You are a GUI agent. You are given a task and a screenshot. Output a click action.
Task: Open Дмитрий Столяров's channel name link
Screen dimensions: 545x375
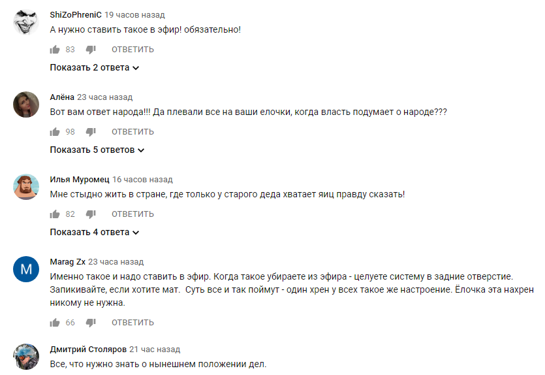pyautogui.click(x=88, y=350)
